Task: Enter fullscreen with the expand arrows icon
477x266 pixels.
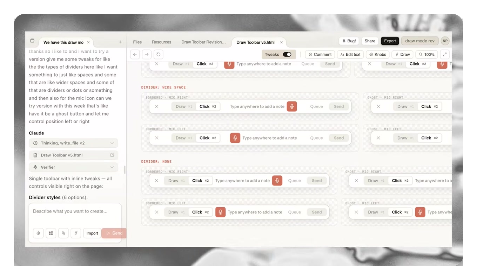Action: (445, 54)
